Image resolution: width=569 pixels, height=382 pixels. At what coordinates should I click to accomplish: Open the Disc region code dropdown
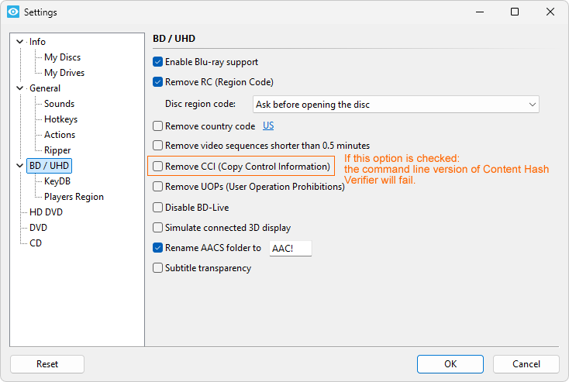point(396,104)
